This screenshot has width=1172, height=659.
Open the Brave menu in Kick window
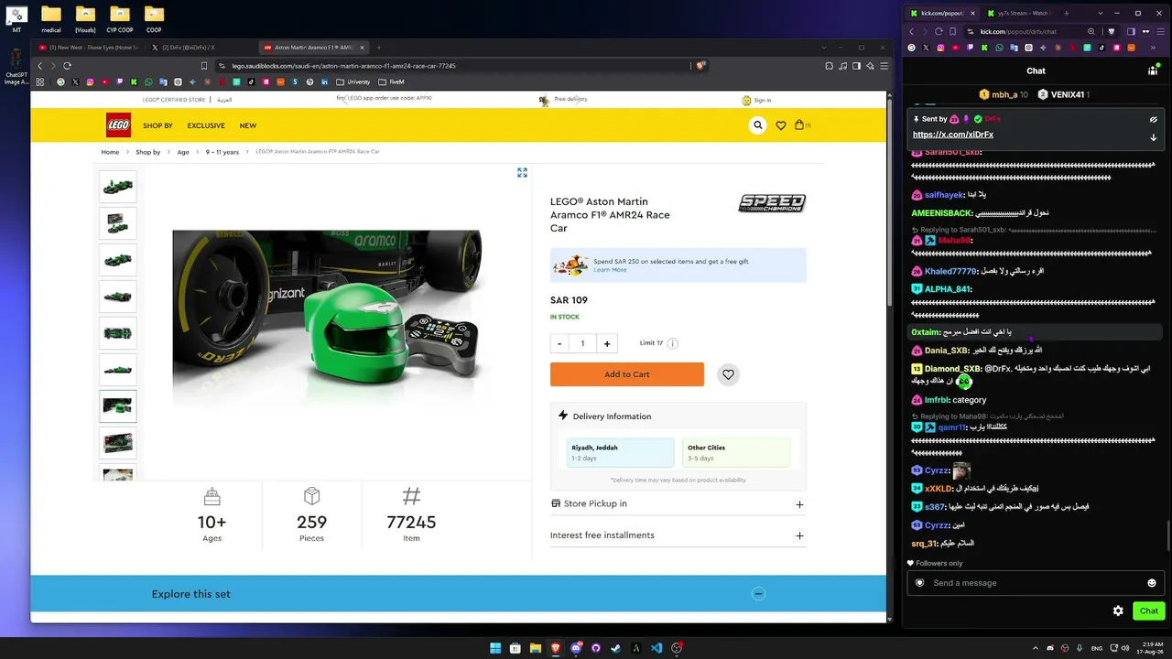1158,31
